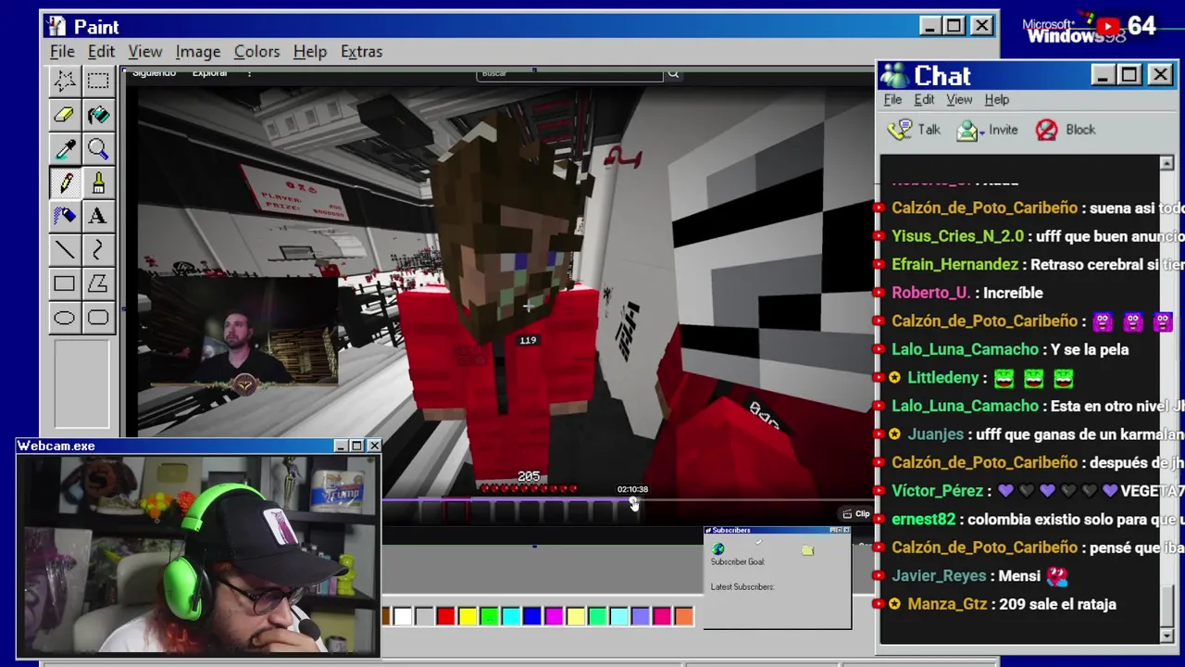This screenshot has width=1185, height=667.
Task: Choose the Brush tool
Action: 97,182
